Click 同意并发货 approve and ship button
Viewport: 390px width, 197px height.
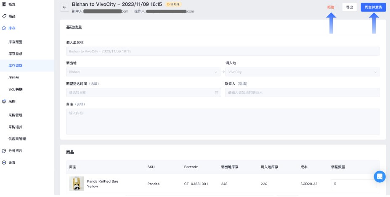pos(373,7)
